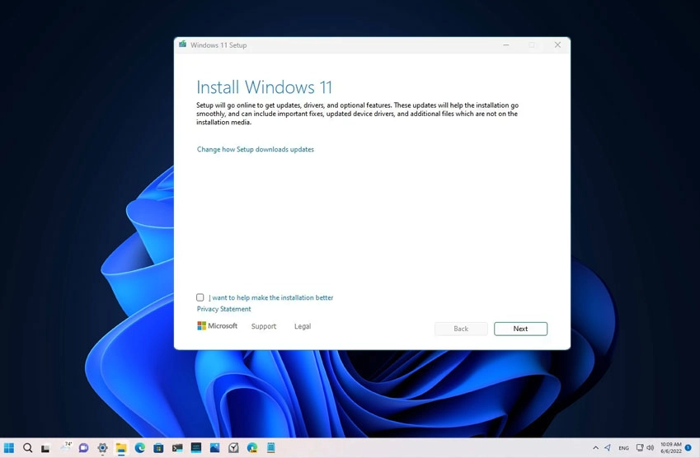
Task: Launch Microsoft Edge from the taskbar
Action: (140, 448)
